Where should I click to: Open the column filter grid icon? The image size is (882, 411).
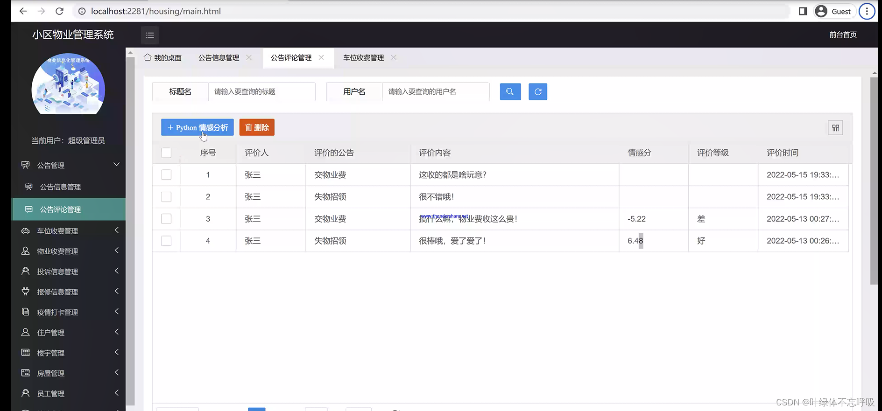click(x=835, y=128)
